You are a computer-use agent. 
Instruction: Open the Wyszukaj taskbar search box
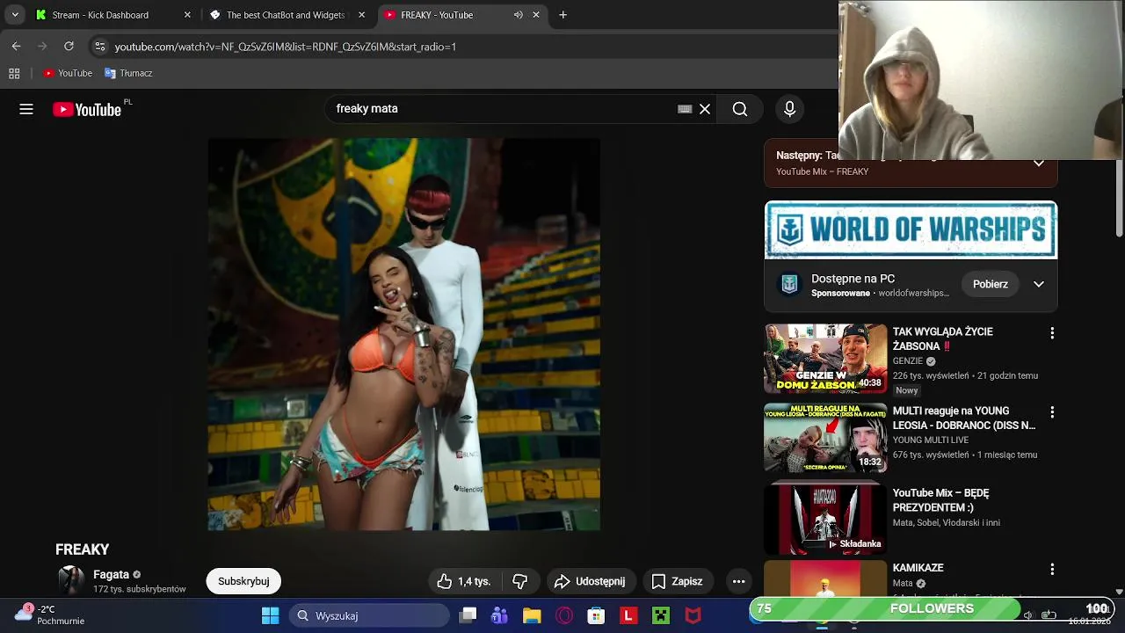point(369,615)
